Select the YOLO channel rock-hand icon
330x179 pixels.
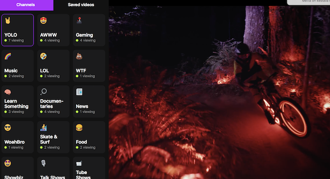(x=8, y=20)
